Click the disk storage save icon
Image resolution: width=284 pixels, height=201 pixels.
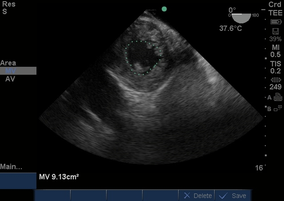coord(275,31)
